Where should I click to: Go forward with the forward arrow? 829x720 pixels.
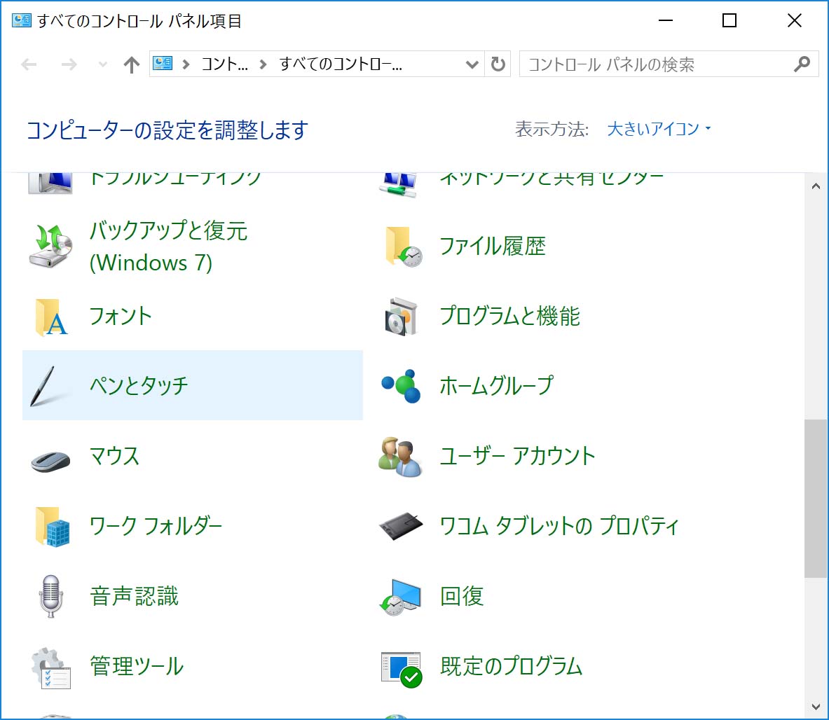pos(69,64)
